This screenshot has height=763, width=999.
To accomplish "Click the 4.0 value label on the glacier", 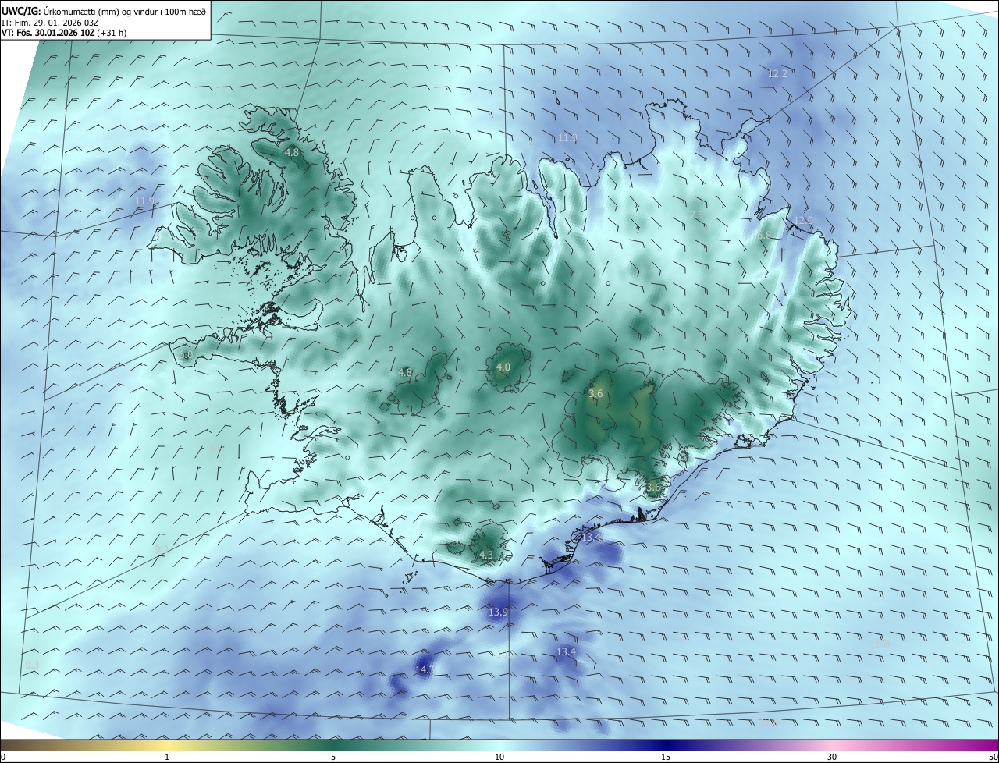I will click(503, 367).
